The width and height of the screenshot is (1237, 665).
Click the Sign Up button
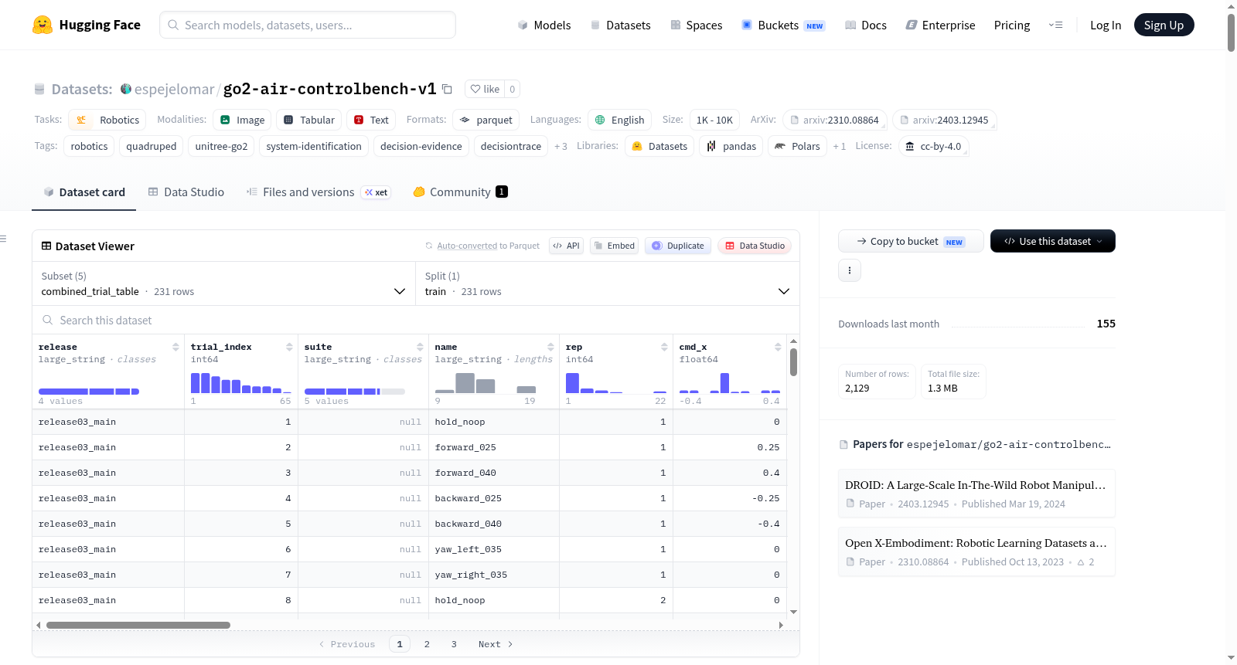[1164, 25]
